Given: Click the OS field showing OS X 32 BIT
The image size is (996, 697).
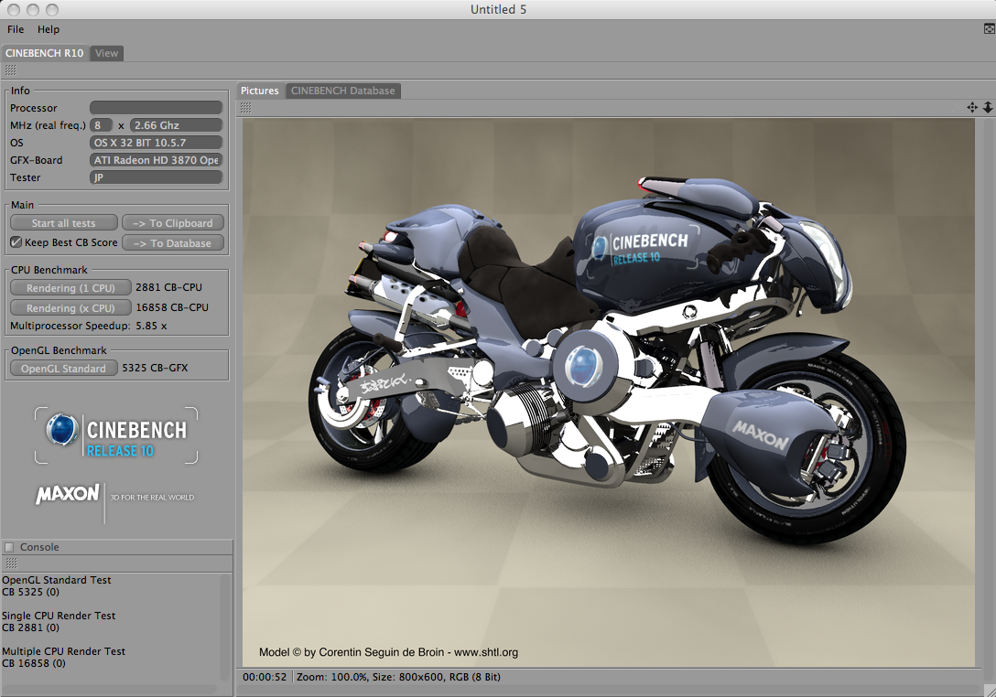Looking at the screenshot, I should (x=157, y=143).
